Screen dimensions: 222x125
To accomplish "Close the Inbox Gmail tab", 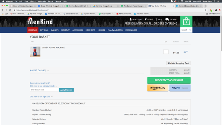I will [x=35, y=6].
